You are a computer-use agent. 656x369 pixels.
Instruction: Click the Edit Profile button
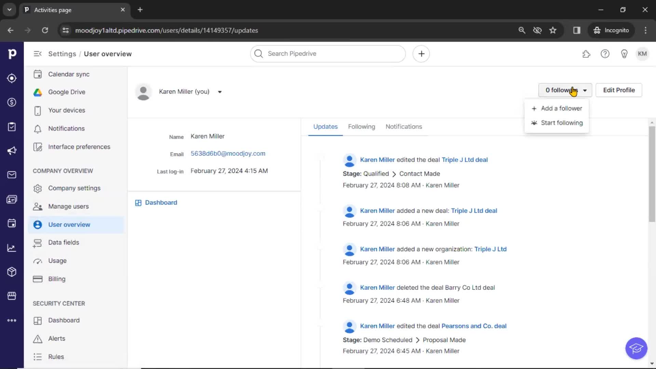pos(619,90)
